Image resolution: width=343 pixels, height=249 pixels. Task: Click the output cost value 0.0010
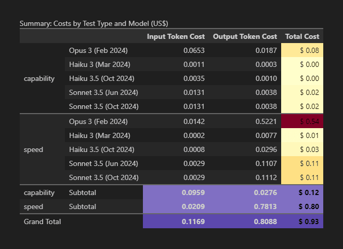(266, 78)
